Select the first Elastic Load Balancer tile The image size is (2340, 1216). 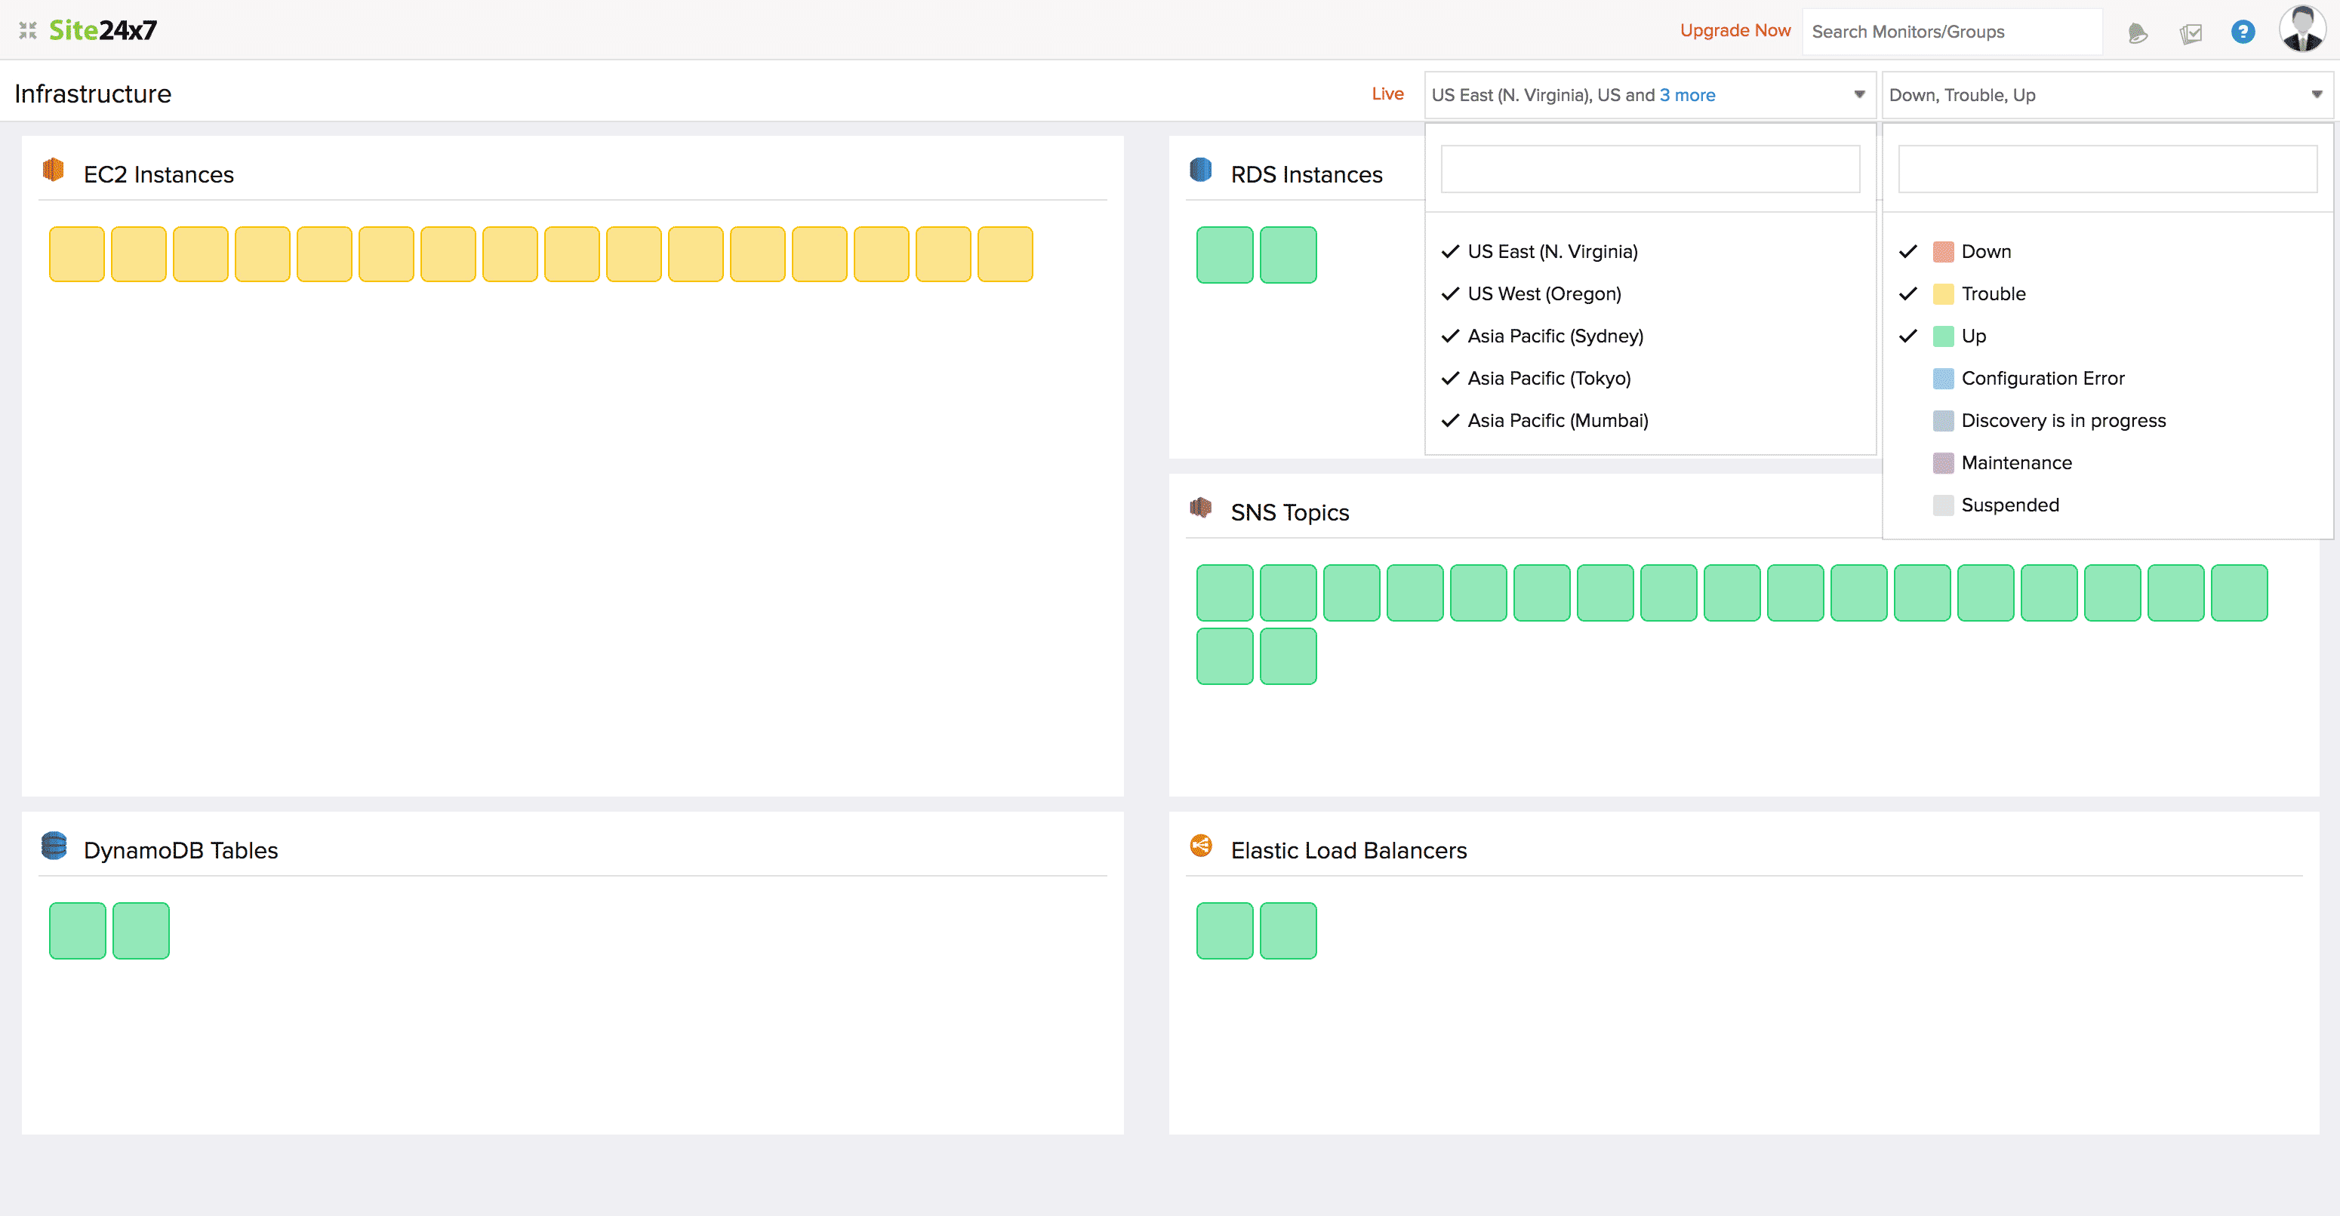[1224, 930]
